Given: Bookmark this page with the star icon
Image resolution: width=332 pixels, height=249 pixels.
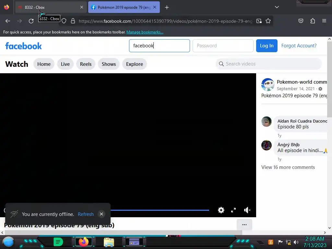Looking at the screenshot, I should click(x=268, y=21).
